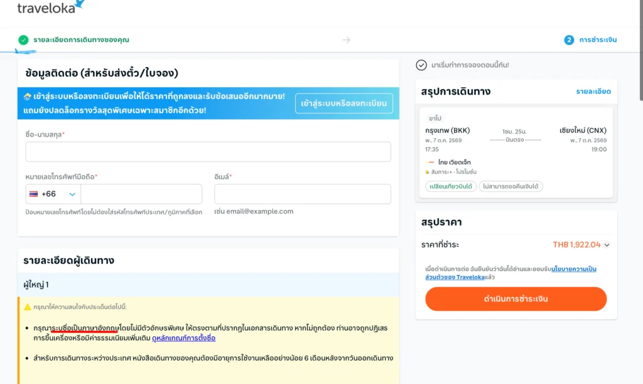The image size is (643, 384).
Task: Click the Thai Vietjet airline logo
Action: click(430, 162)
